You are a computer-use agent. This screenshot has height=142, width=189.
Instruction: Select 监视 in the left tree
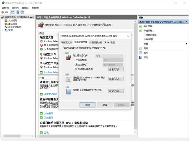point(10,30)
